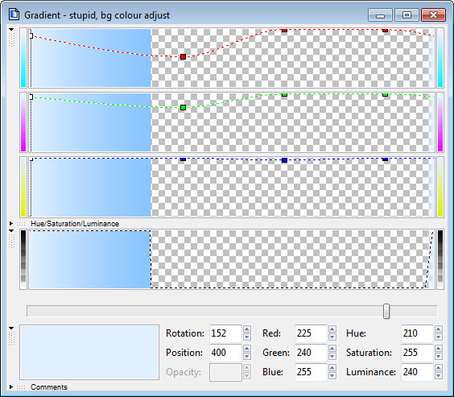This screenshot has width=454, height=397.
Task: Increase the Green value with up arrow
Action: [332, 349]
